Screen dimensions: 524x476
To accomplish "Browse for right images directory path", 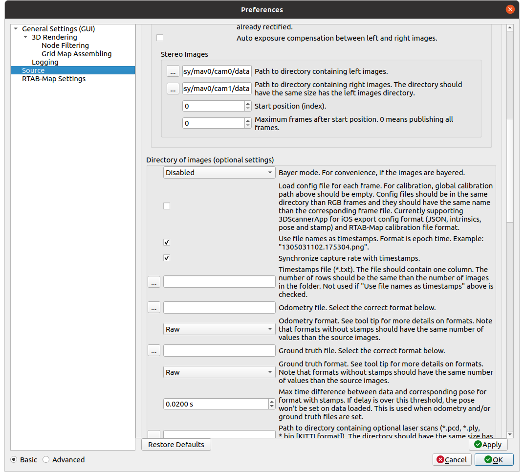I will coord(173,89).
